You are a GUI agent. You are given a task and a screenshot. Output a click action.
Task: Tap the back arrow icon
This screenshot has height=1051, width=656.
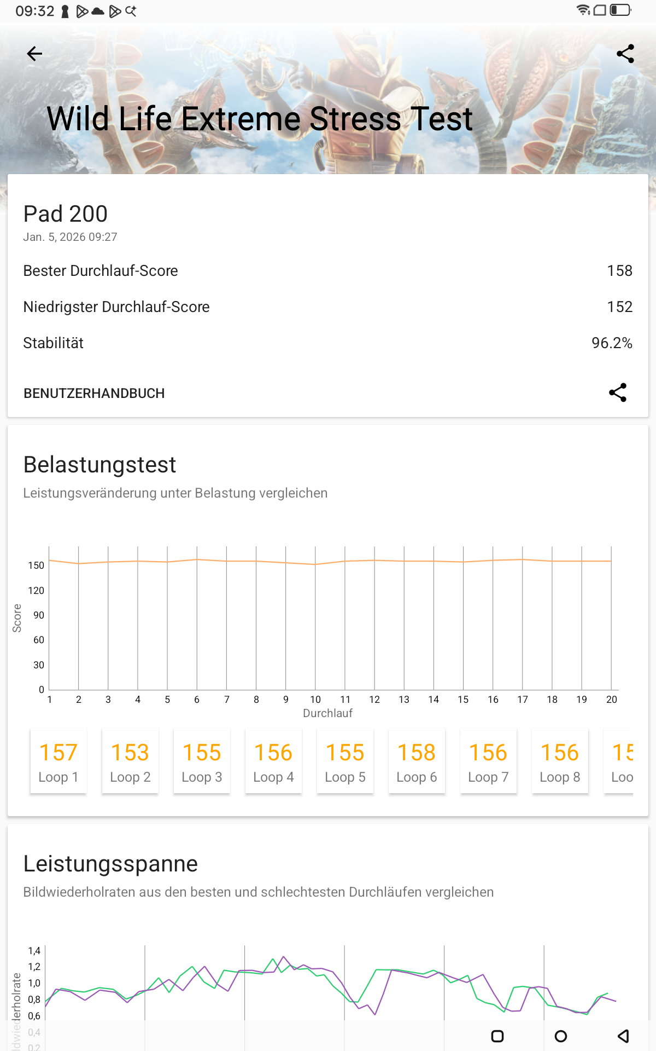click(x=34, y=54)
